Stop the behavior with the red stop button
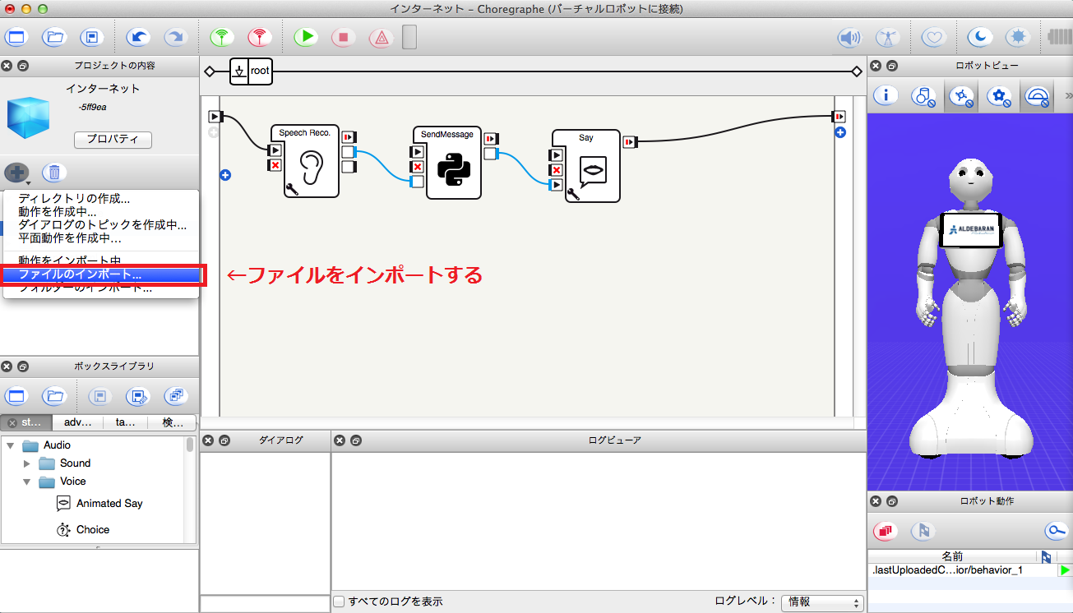The width and height of the screenshot is (1073, 613). point(344,37)
